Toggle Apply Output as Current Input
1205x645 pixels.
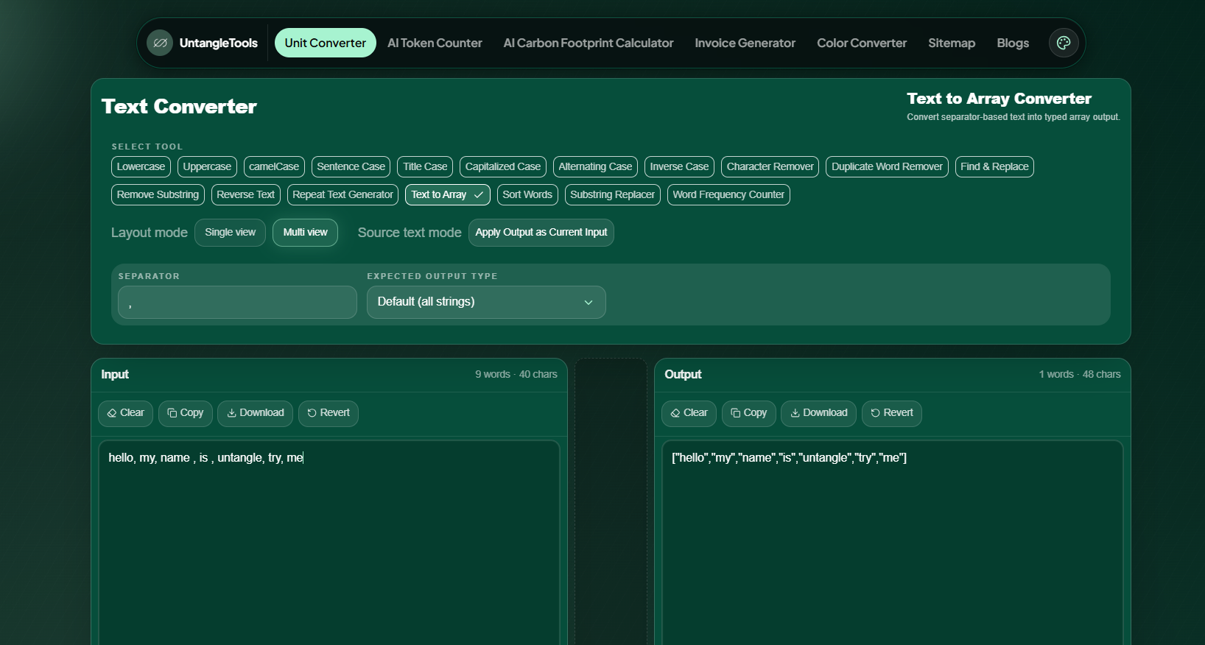[x=541, y=233]
